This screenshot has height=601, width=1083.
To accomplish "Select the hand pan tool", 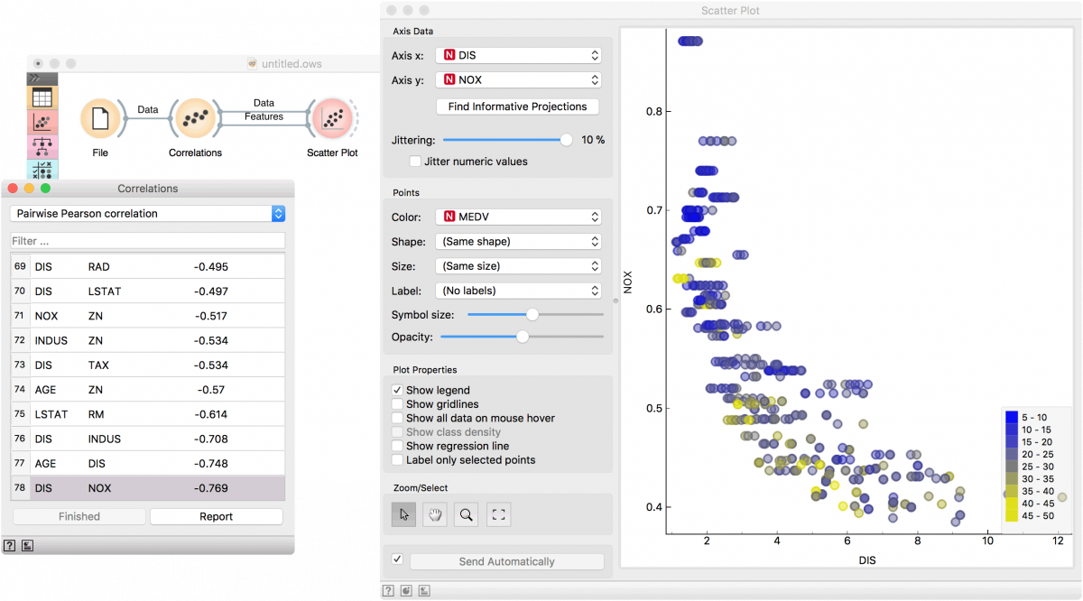I will click(x=434, y=514).
